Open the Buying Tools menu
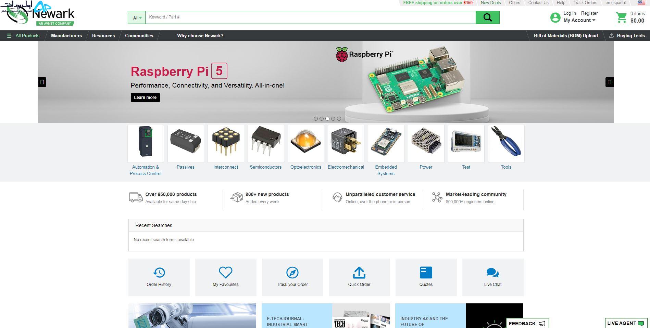Viewport: 650px width, 328px height. pyautogui.click(x=627, y=36)
